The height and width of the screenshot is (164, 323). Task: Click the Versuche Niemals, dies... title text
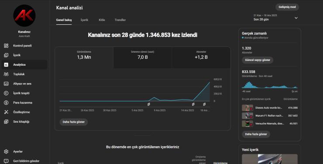(270, 124)
